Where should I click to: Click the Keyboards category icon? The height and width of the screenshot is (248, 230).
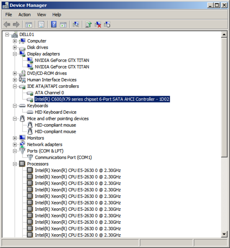pos(22,106)
